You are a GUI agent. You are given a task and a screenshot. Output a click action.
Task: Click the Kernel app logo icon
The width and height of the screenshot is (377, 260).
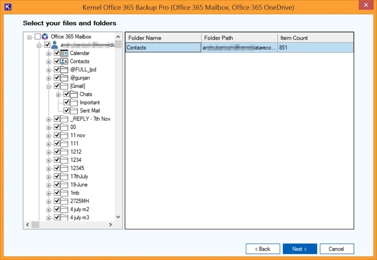point(8,7)
